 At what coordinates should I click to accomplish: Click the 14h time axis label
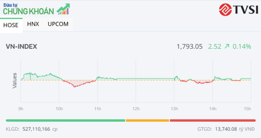click(213, 109)
